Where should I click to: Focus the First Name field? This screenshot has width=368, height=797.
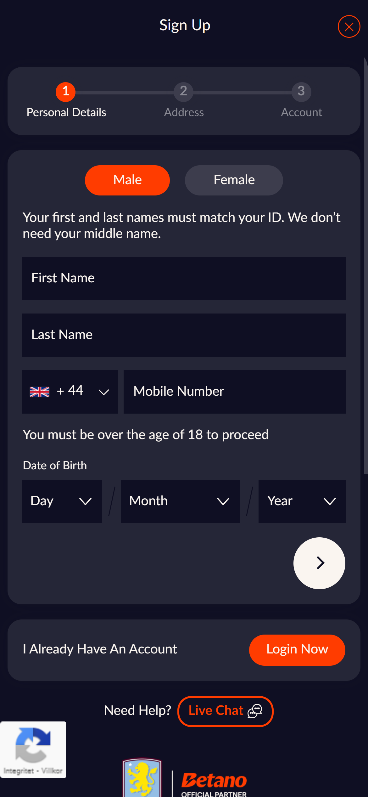click(184, 278)
